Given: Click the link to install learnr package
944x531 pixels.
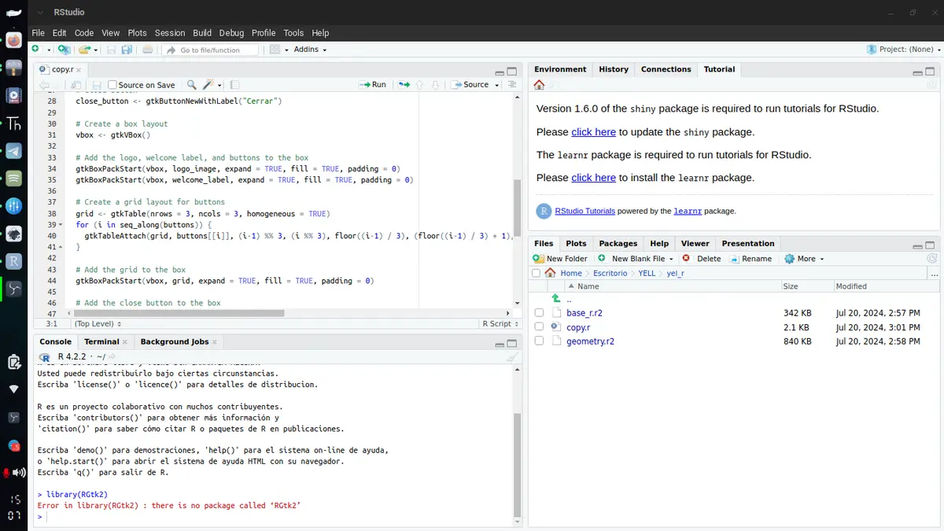Looking at the screenshot, I should point(593,178).
